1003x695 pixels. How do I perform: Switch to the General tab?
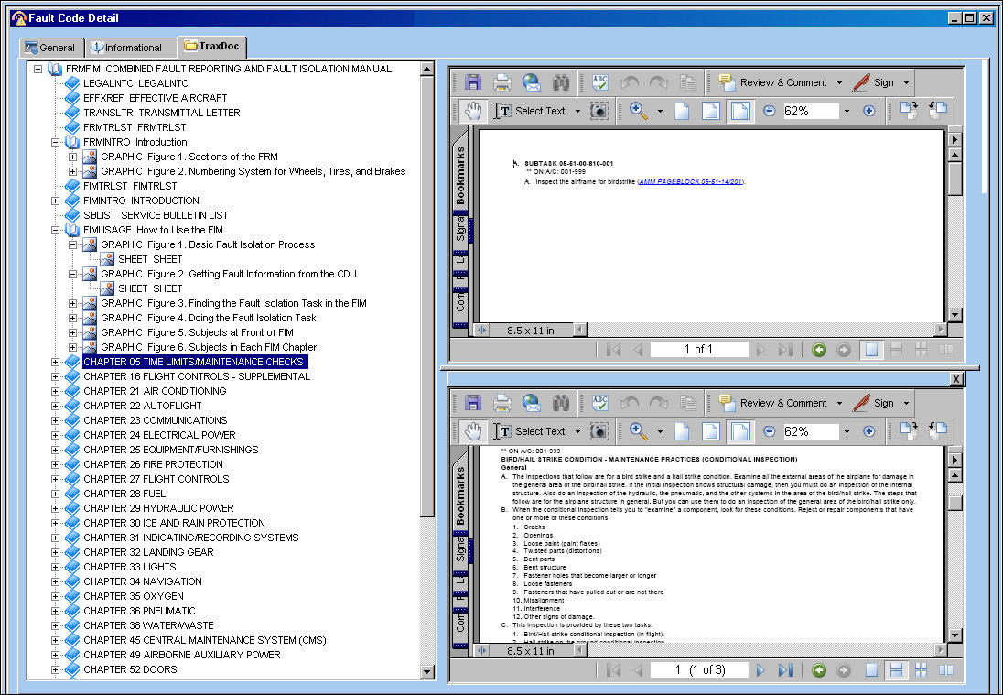[50, 48]
